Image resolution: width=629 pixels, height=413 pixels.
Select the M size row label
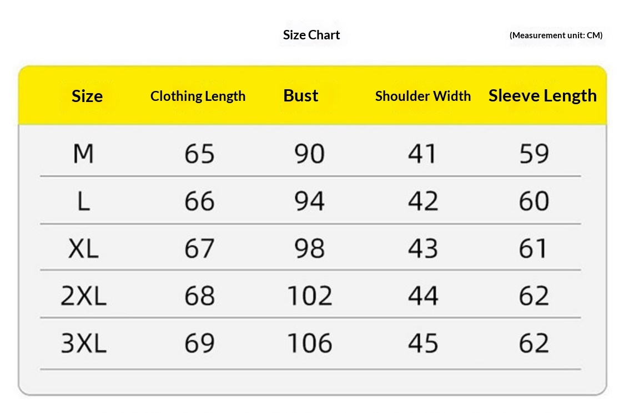point(83,154)
